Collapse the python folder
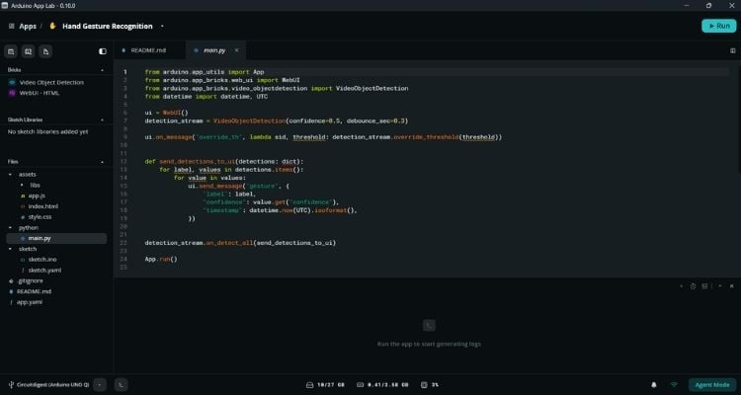Viewport: 741px width, 395px height. [11, 228]
